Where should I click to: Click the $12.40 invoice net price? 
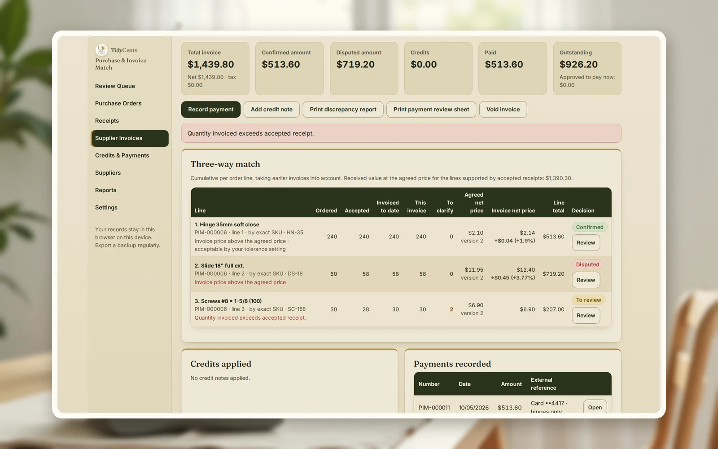pyautogui.click(x=525, y=270)
